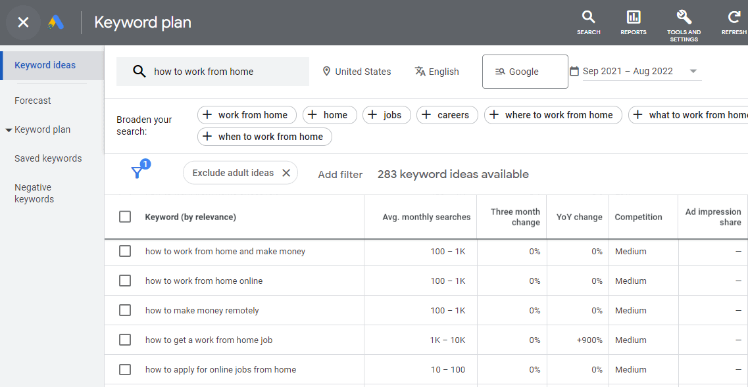Sort by YoY change column header
748x387 pixels.
(x=579, y=217)
